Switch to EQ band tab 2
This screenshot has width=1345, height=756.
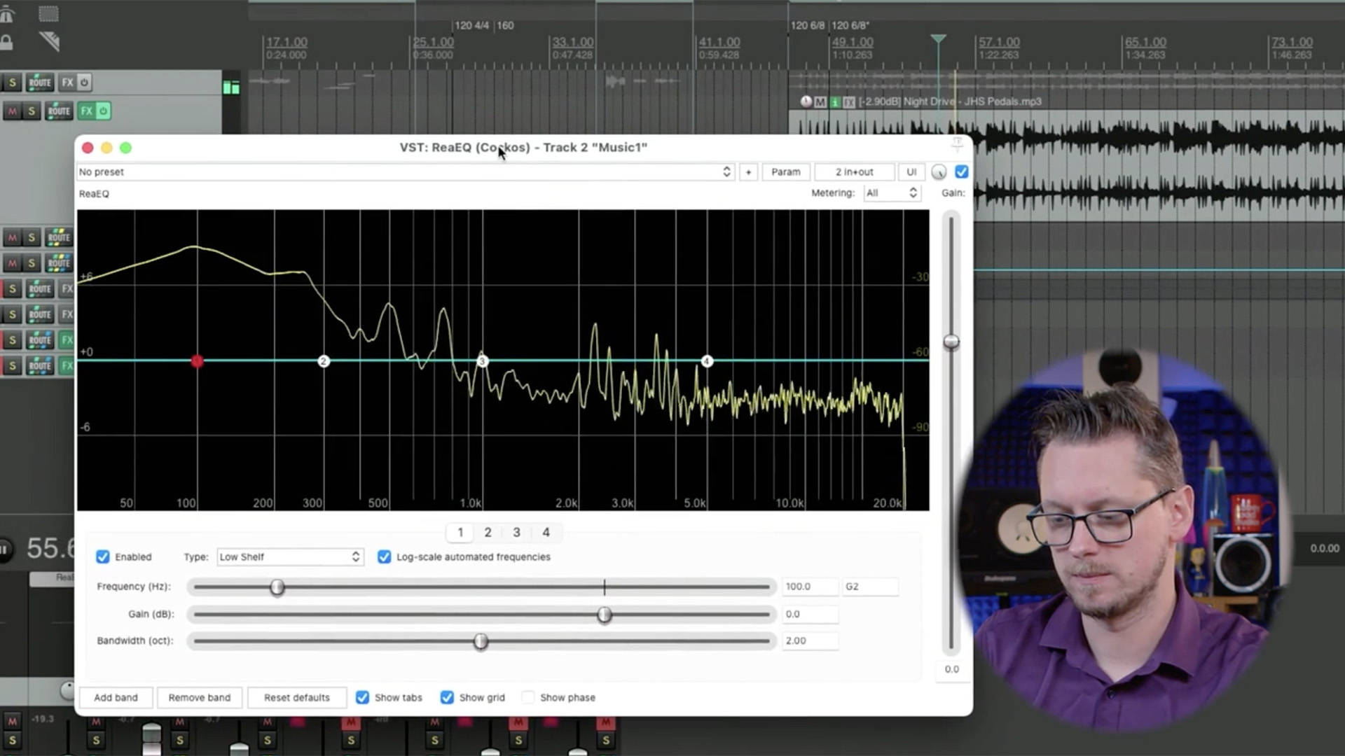(488, 532)
